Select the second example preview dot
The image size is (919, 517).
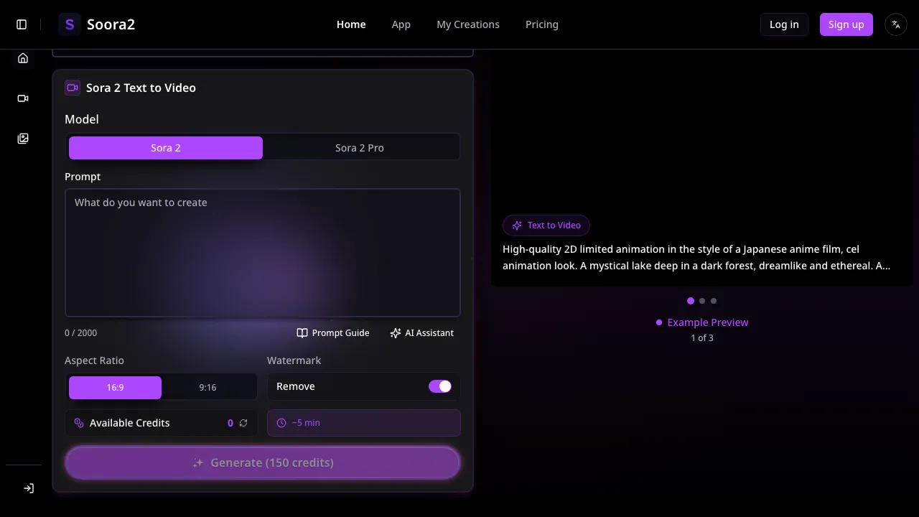coord(701,301)
